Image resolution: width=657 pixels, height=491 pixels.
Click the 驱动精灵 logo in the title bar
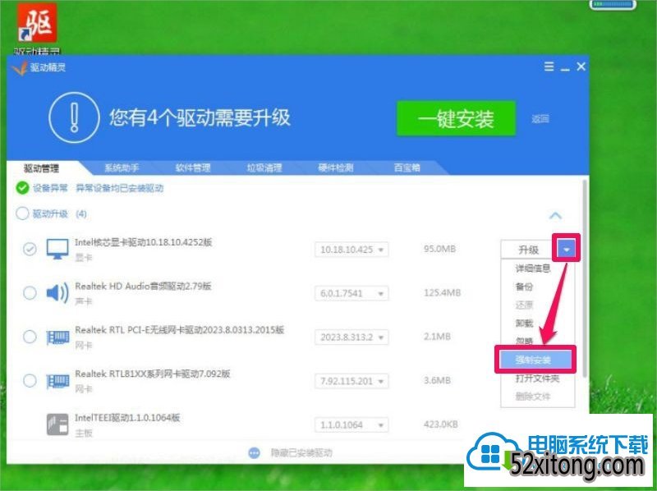pos(20,67)
